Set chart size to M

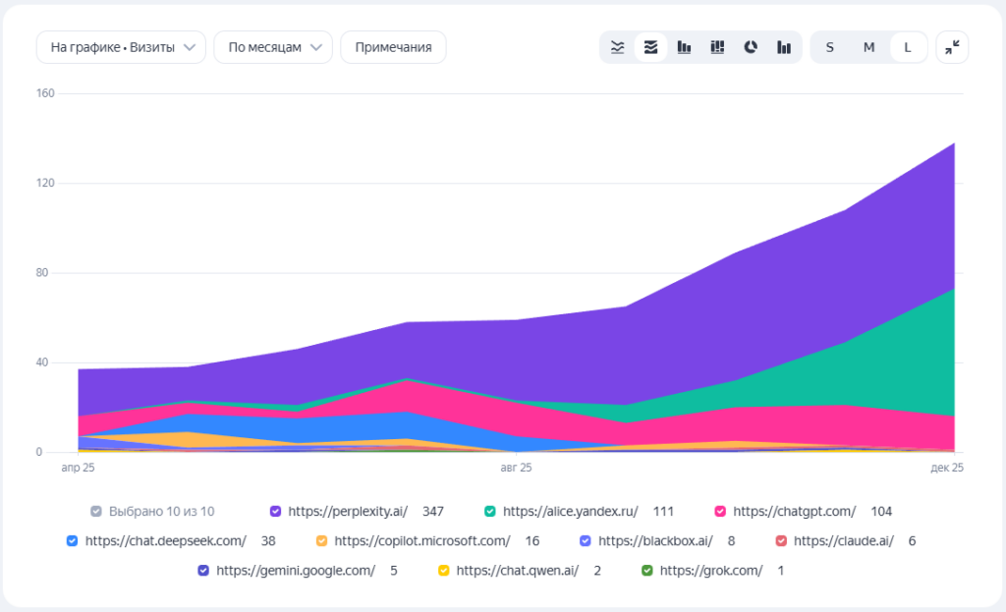point(868,47)
